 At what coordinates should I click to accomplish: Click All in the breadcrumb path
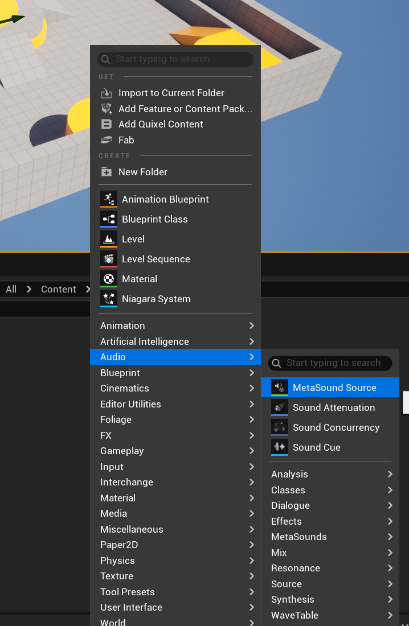[11, 289]
